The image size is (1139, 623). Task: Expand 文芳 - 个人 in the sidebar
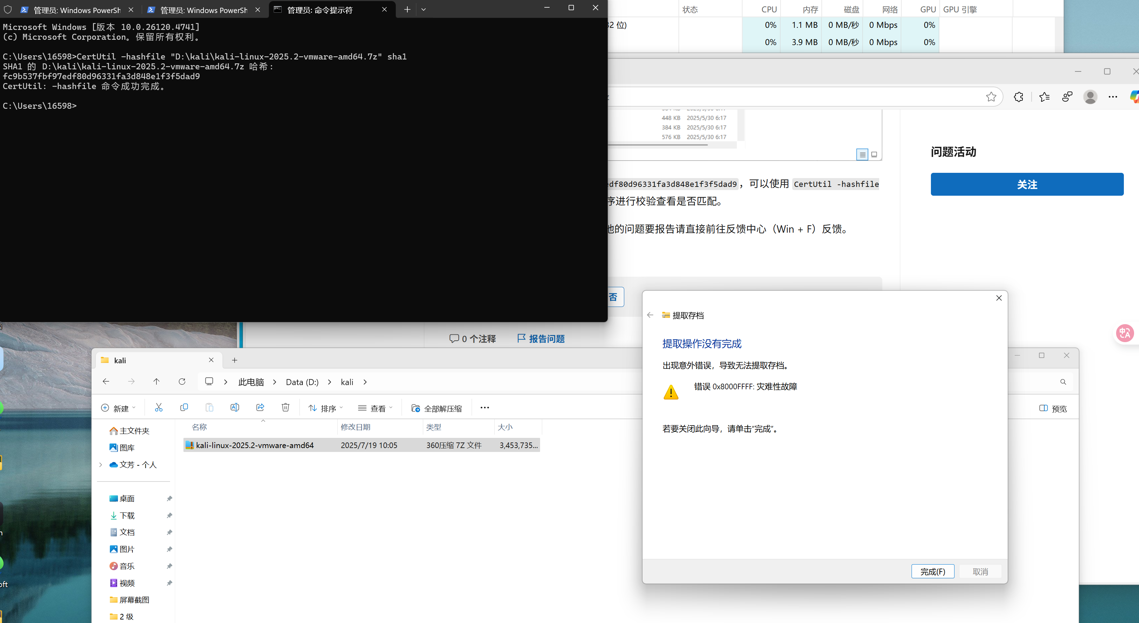(x=100, y=465)
